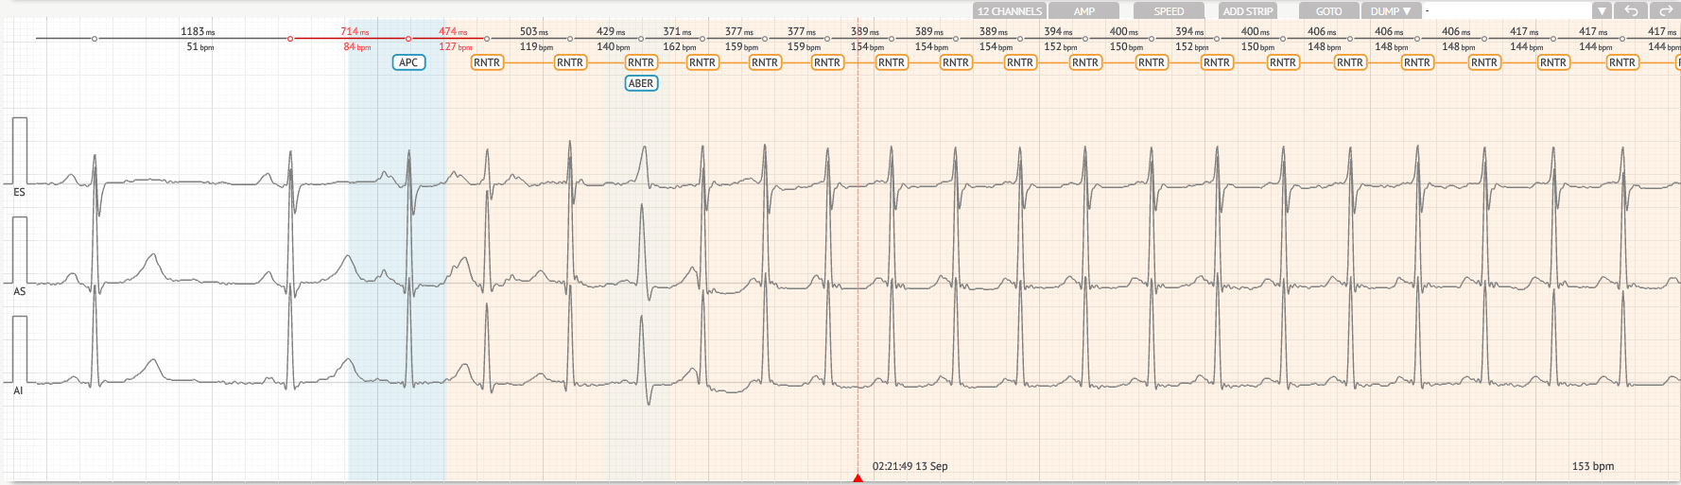The height and width of the screenshot is (485, 1681).
Task: Toggle the 12 CHANNELS view
Action: click(x=1009, y=11)
